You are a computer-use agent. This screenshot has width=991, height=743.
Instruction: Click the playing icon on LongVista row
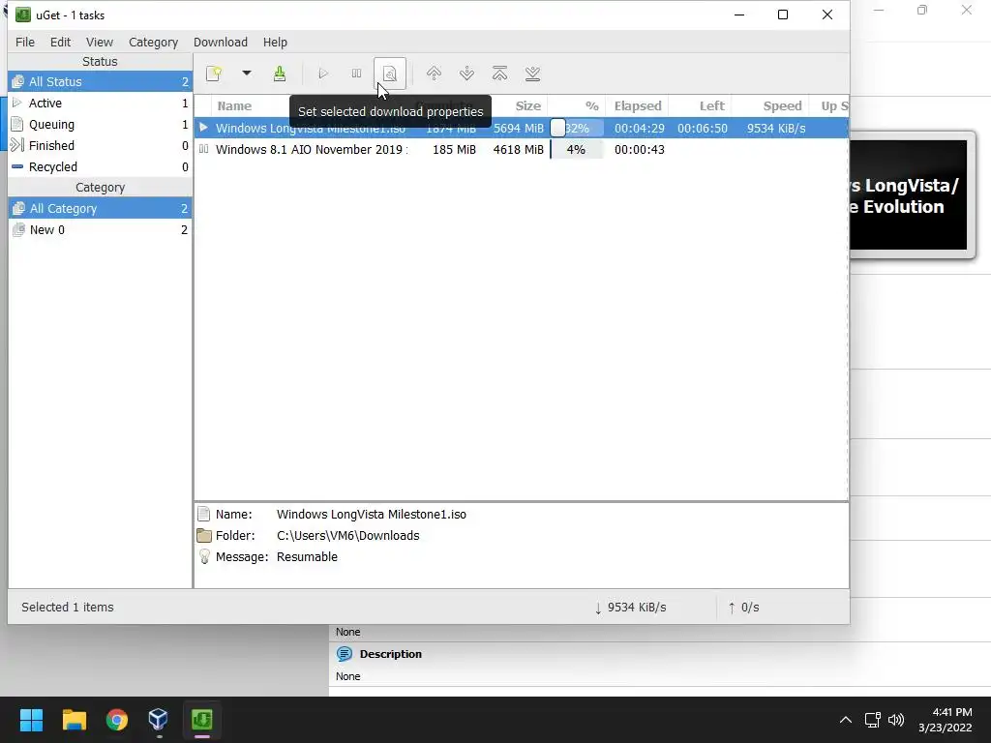(x=203, y=128)
